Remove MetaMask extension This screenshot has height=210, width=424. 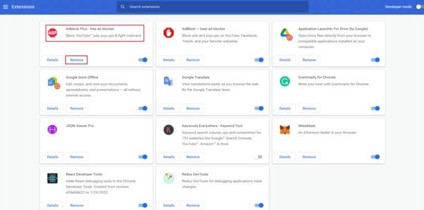point(309,157)
